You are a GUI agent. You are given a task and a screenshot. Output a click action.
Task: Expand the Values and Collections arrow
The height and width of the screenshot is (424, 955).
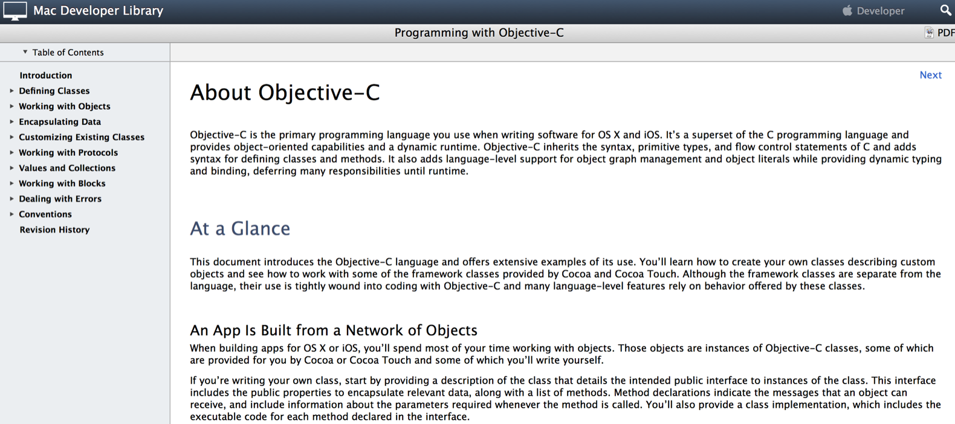tap(11, 168)
